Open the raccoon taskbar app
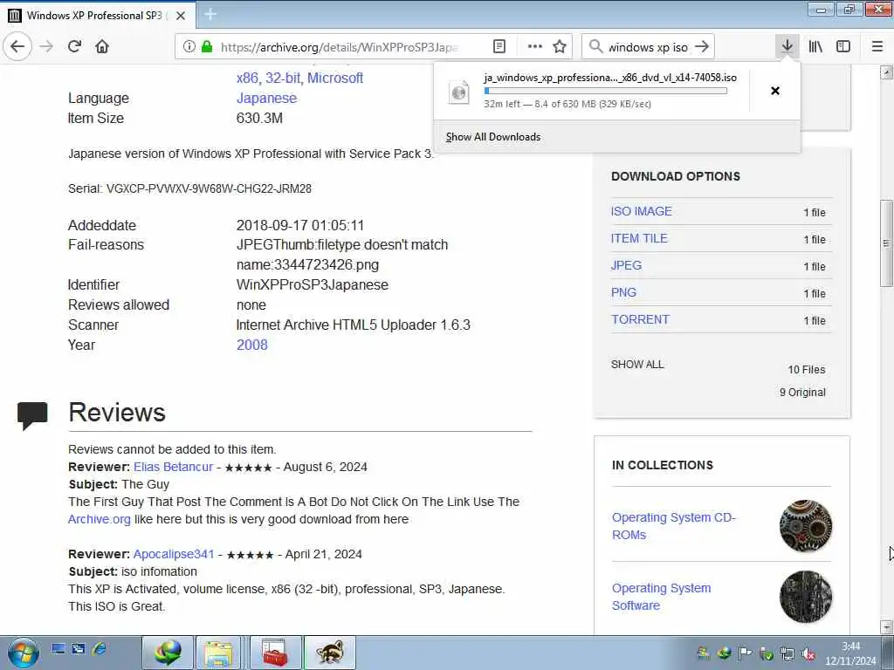894x670 pixels. [x=330, y=653]
